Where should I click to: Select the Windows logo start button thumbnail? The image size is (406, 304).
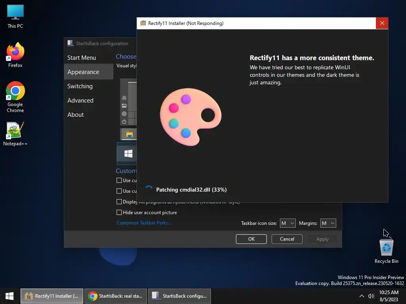[127, 154]
